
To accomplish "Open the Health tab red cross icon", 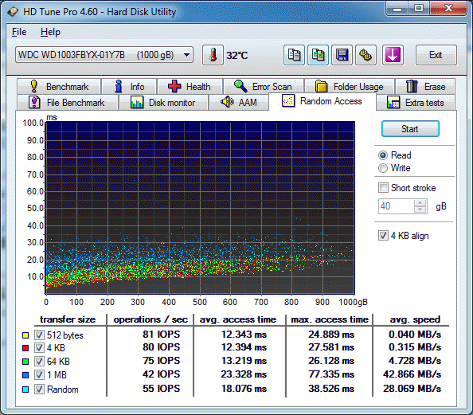I will pos(174,86).
